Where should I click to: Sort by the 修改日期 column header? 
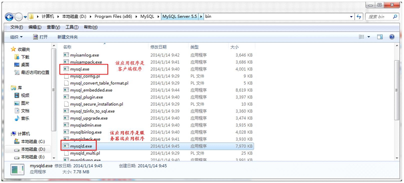pyautogui.click(x=158, y=47)
